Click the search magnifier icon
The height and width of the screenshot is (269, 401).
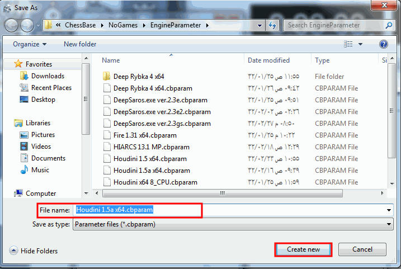pos(389,25)
